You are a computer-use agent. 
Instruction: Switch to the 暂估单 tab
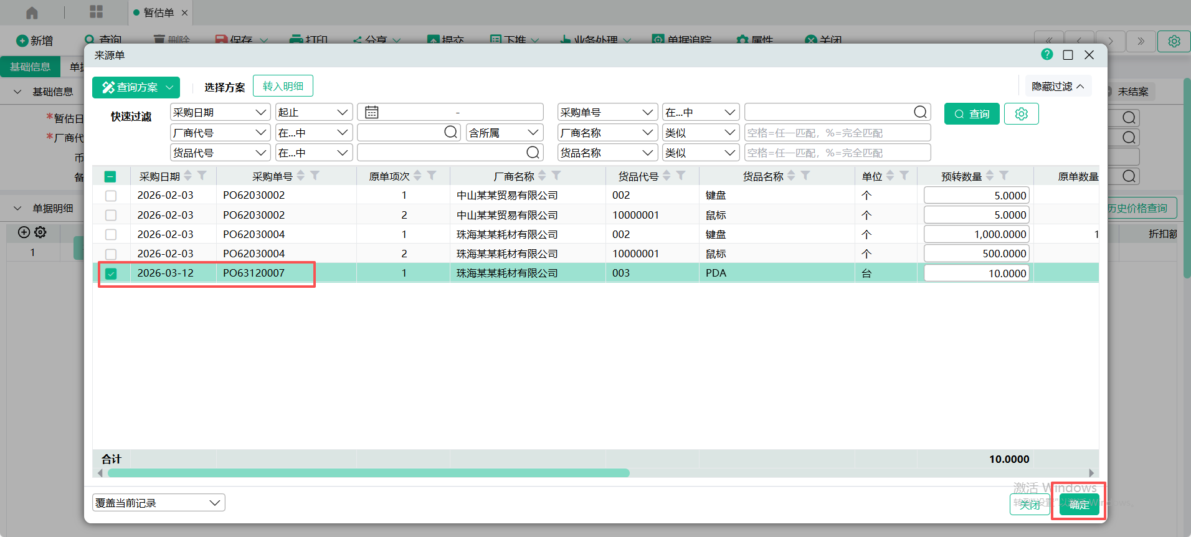point(158,12)
